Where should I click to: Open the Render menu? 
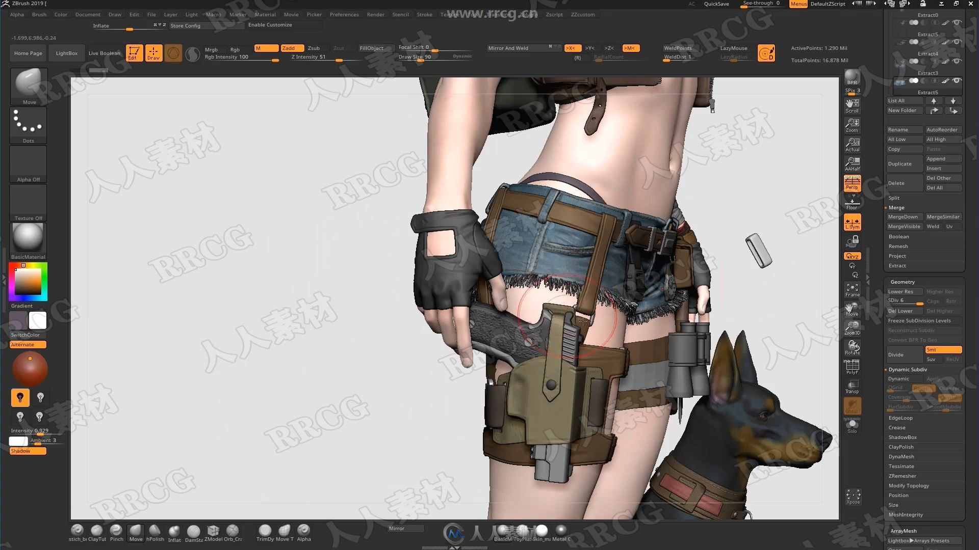click(376, 14)
